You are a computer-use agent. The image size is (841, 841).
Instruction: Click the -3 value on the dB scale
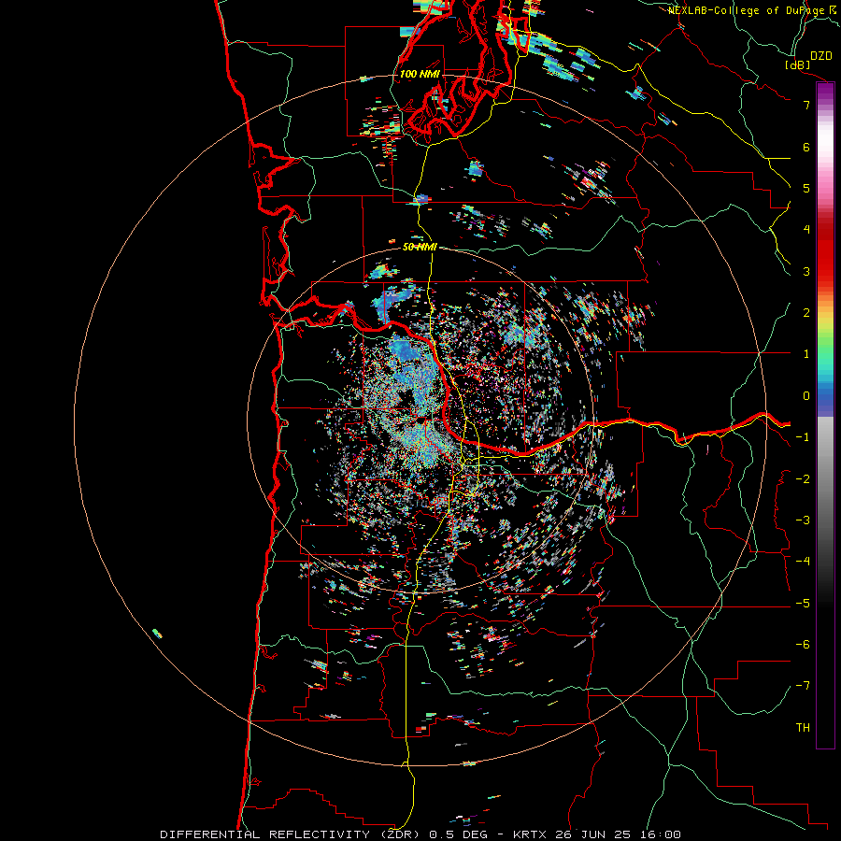[x=803, y=520]
